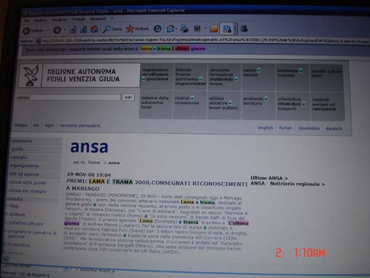Open Ultime ANSA > link

click(x=269, y=178)
